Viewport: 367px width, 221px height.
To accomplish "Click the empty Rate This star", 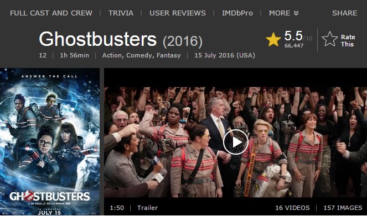I will (x=329, y=39).
